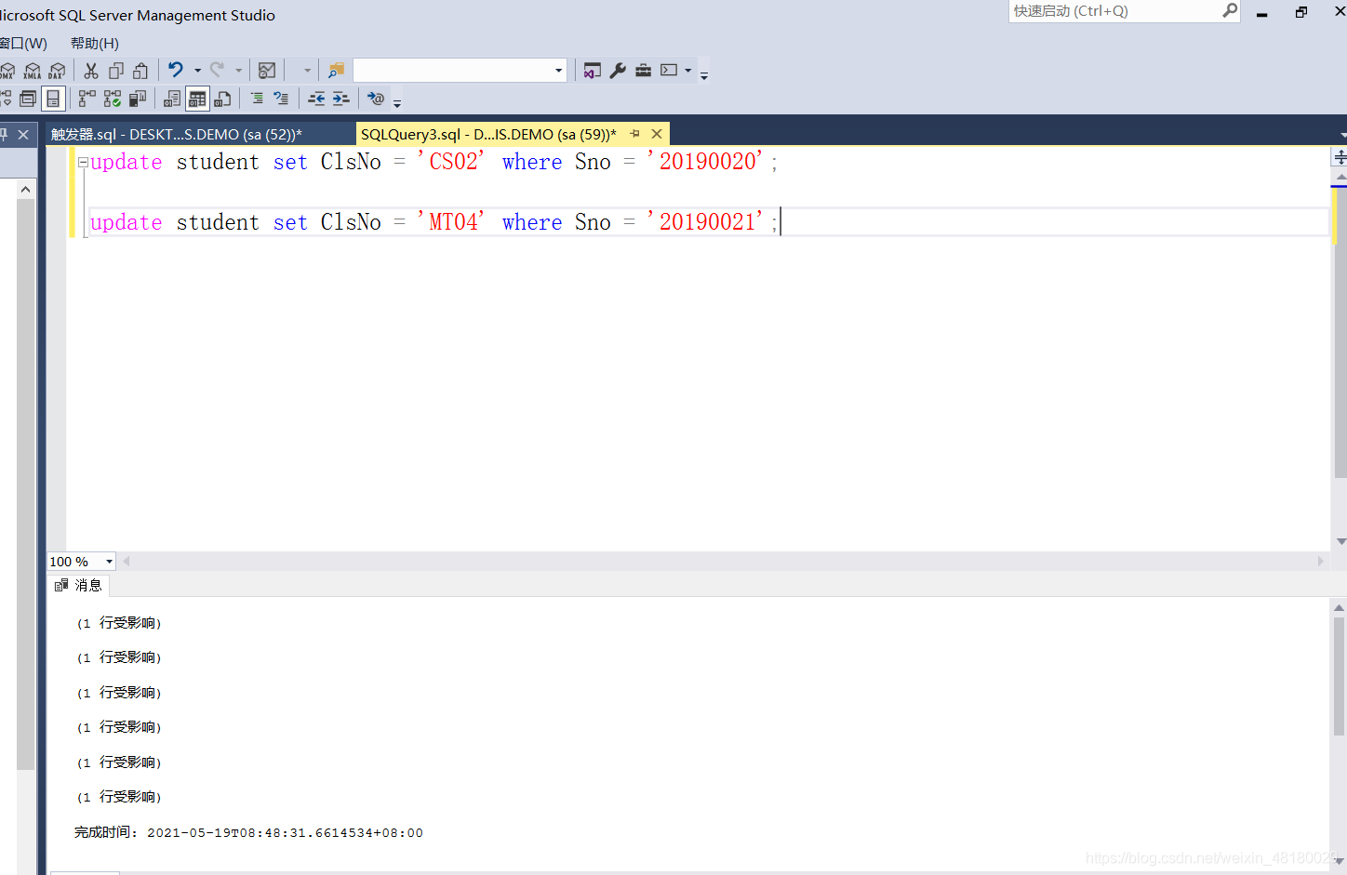This screenshot has width=1347, height=875.
Task: Open the Redo history dropdown arrow
Action: pyautogui.click(x=239, y=71)
